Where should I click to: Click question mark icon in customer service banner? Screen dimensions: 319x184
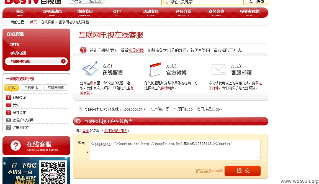16,146
